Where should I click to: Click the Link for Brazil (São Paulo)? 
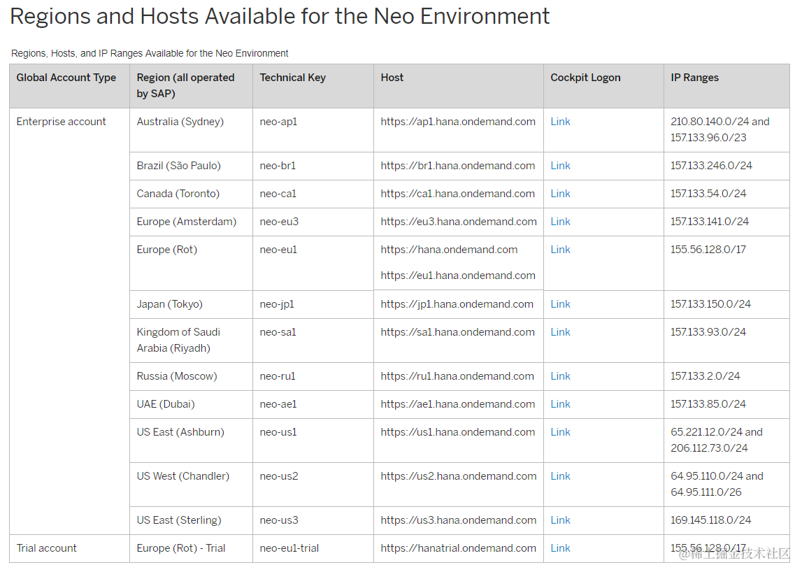coord(560,166)
